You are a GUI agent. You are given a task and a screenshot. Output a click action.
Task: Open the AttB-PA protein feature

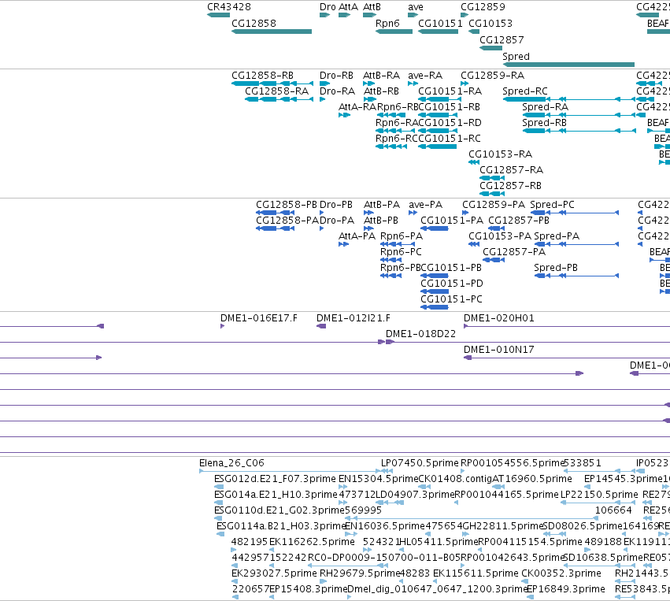coord(368,213)
